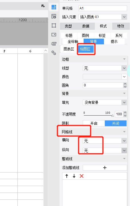The image size is (130, 206).
Task: Open the 标签 style tab
Action: pyautogui.click(x=102, y=35)
